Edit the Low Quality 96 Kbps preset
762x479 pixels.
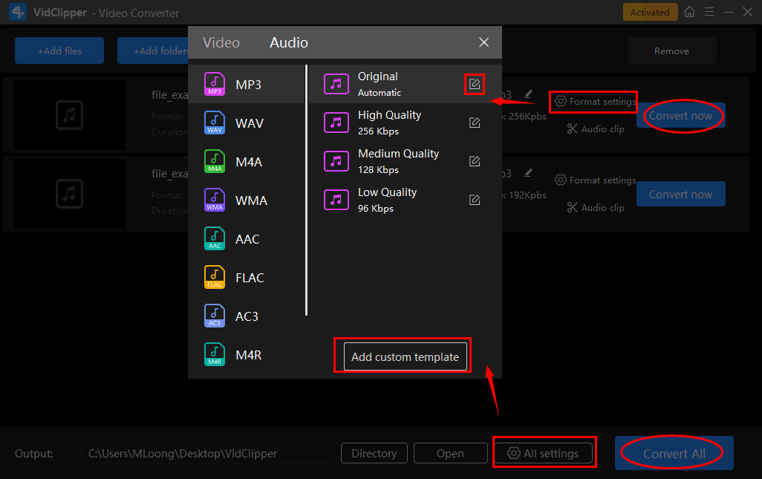click(475, 200)
